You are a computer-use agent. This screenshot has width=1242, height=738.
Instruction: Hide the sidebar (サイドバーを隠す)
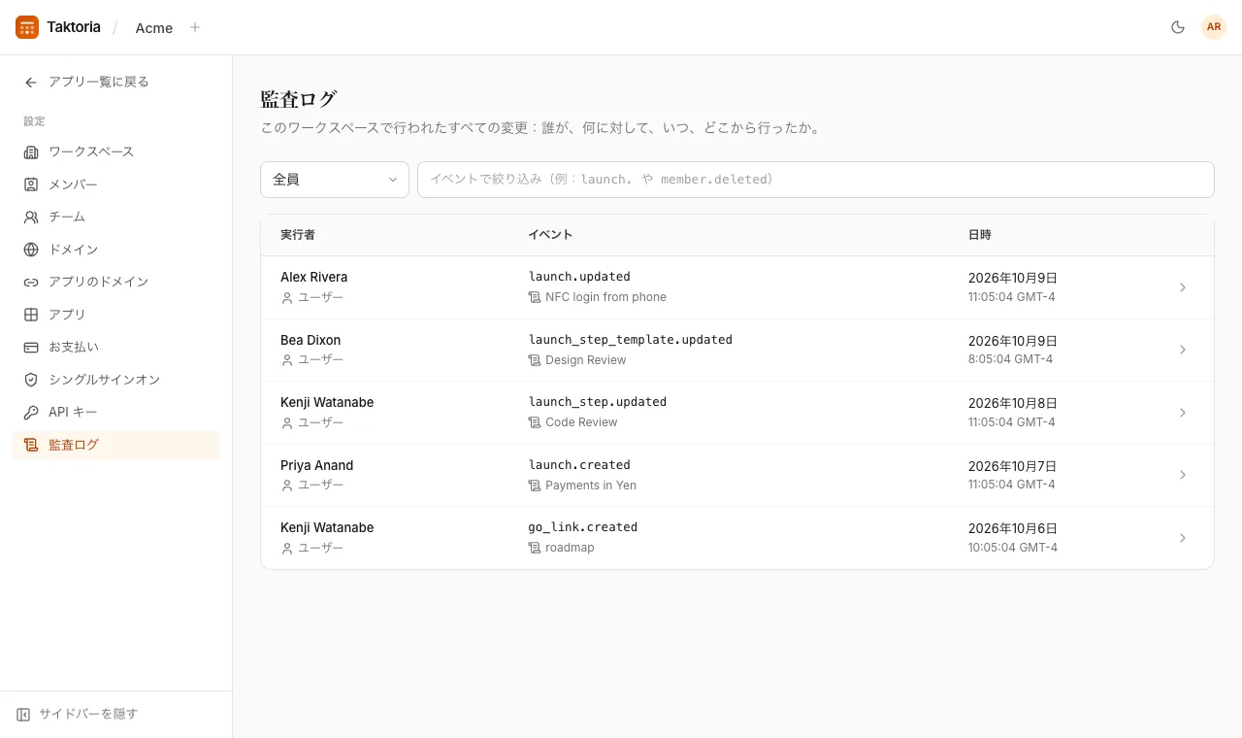coord(78,714)
